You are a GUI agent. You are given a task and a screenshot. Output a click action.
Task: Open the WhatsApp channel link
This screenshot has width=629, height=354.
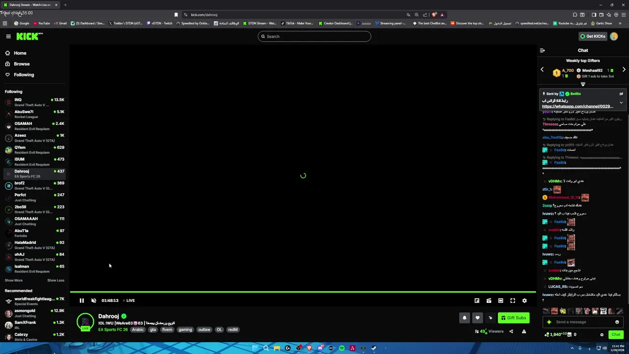click(577, 106)
